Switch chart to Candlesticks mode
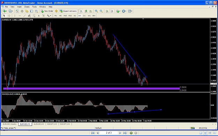Viewport: 218px width, 136px height. click(x=86, y=11)
